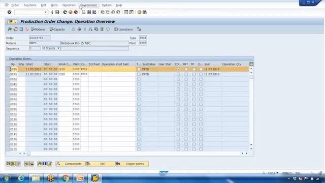The image size is (325, 183).
Task: Click the Last Page navigation icon
Action: click(x=118, y=12)
